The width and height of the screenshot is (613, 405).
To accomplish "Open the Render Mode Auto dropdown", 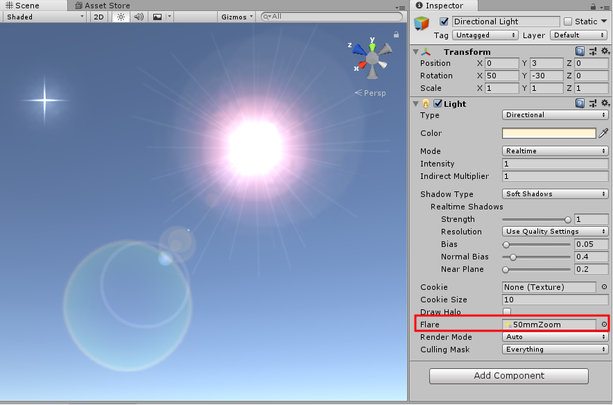I will click(x=555, y=337).
